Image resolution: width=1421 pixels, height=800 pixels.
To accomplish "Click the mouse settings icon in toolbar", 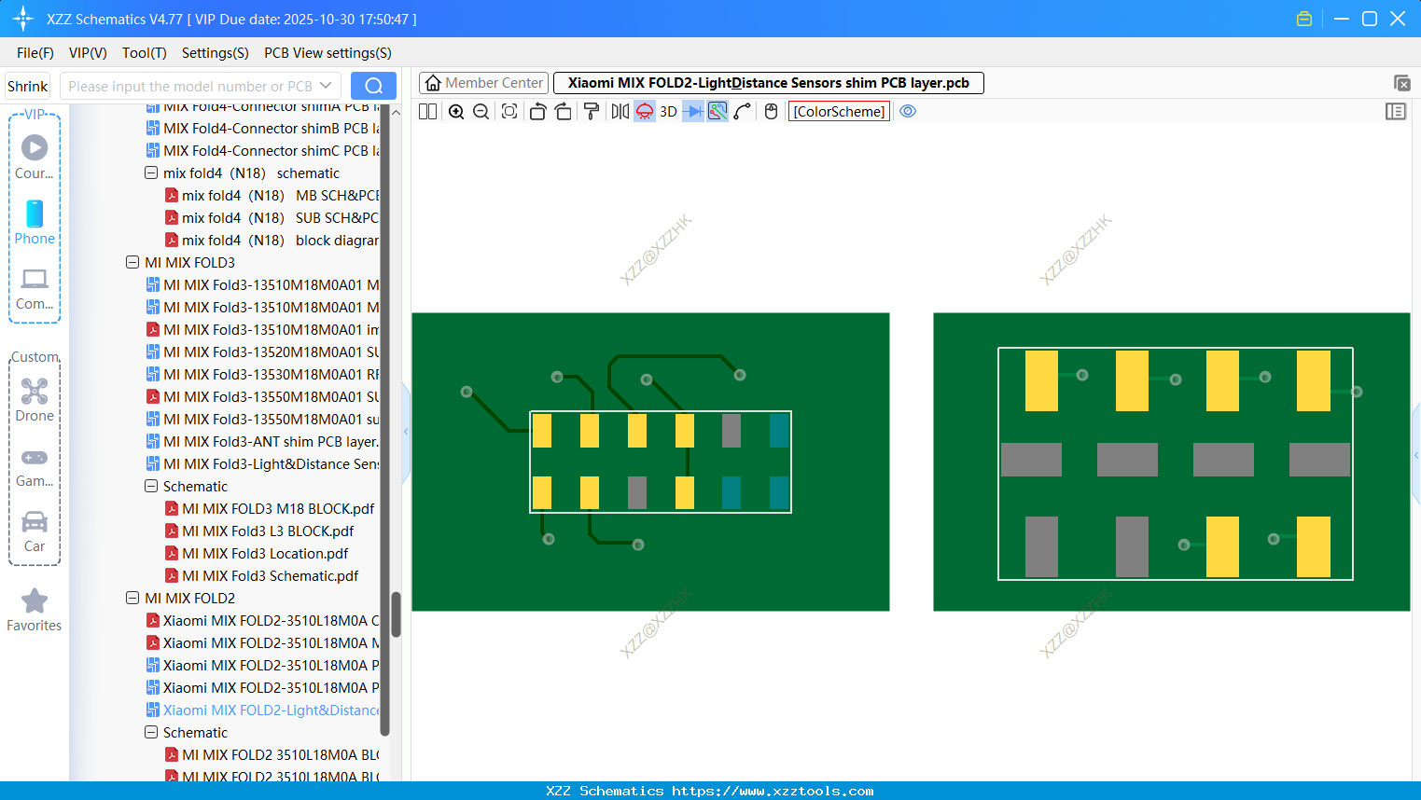I will pos(771,112).
